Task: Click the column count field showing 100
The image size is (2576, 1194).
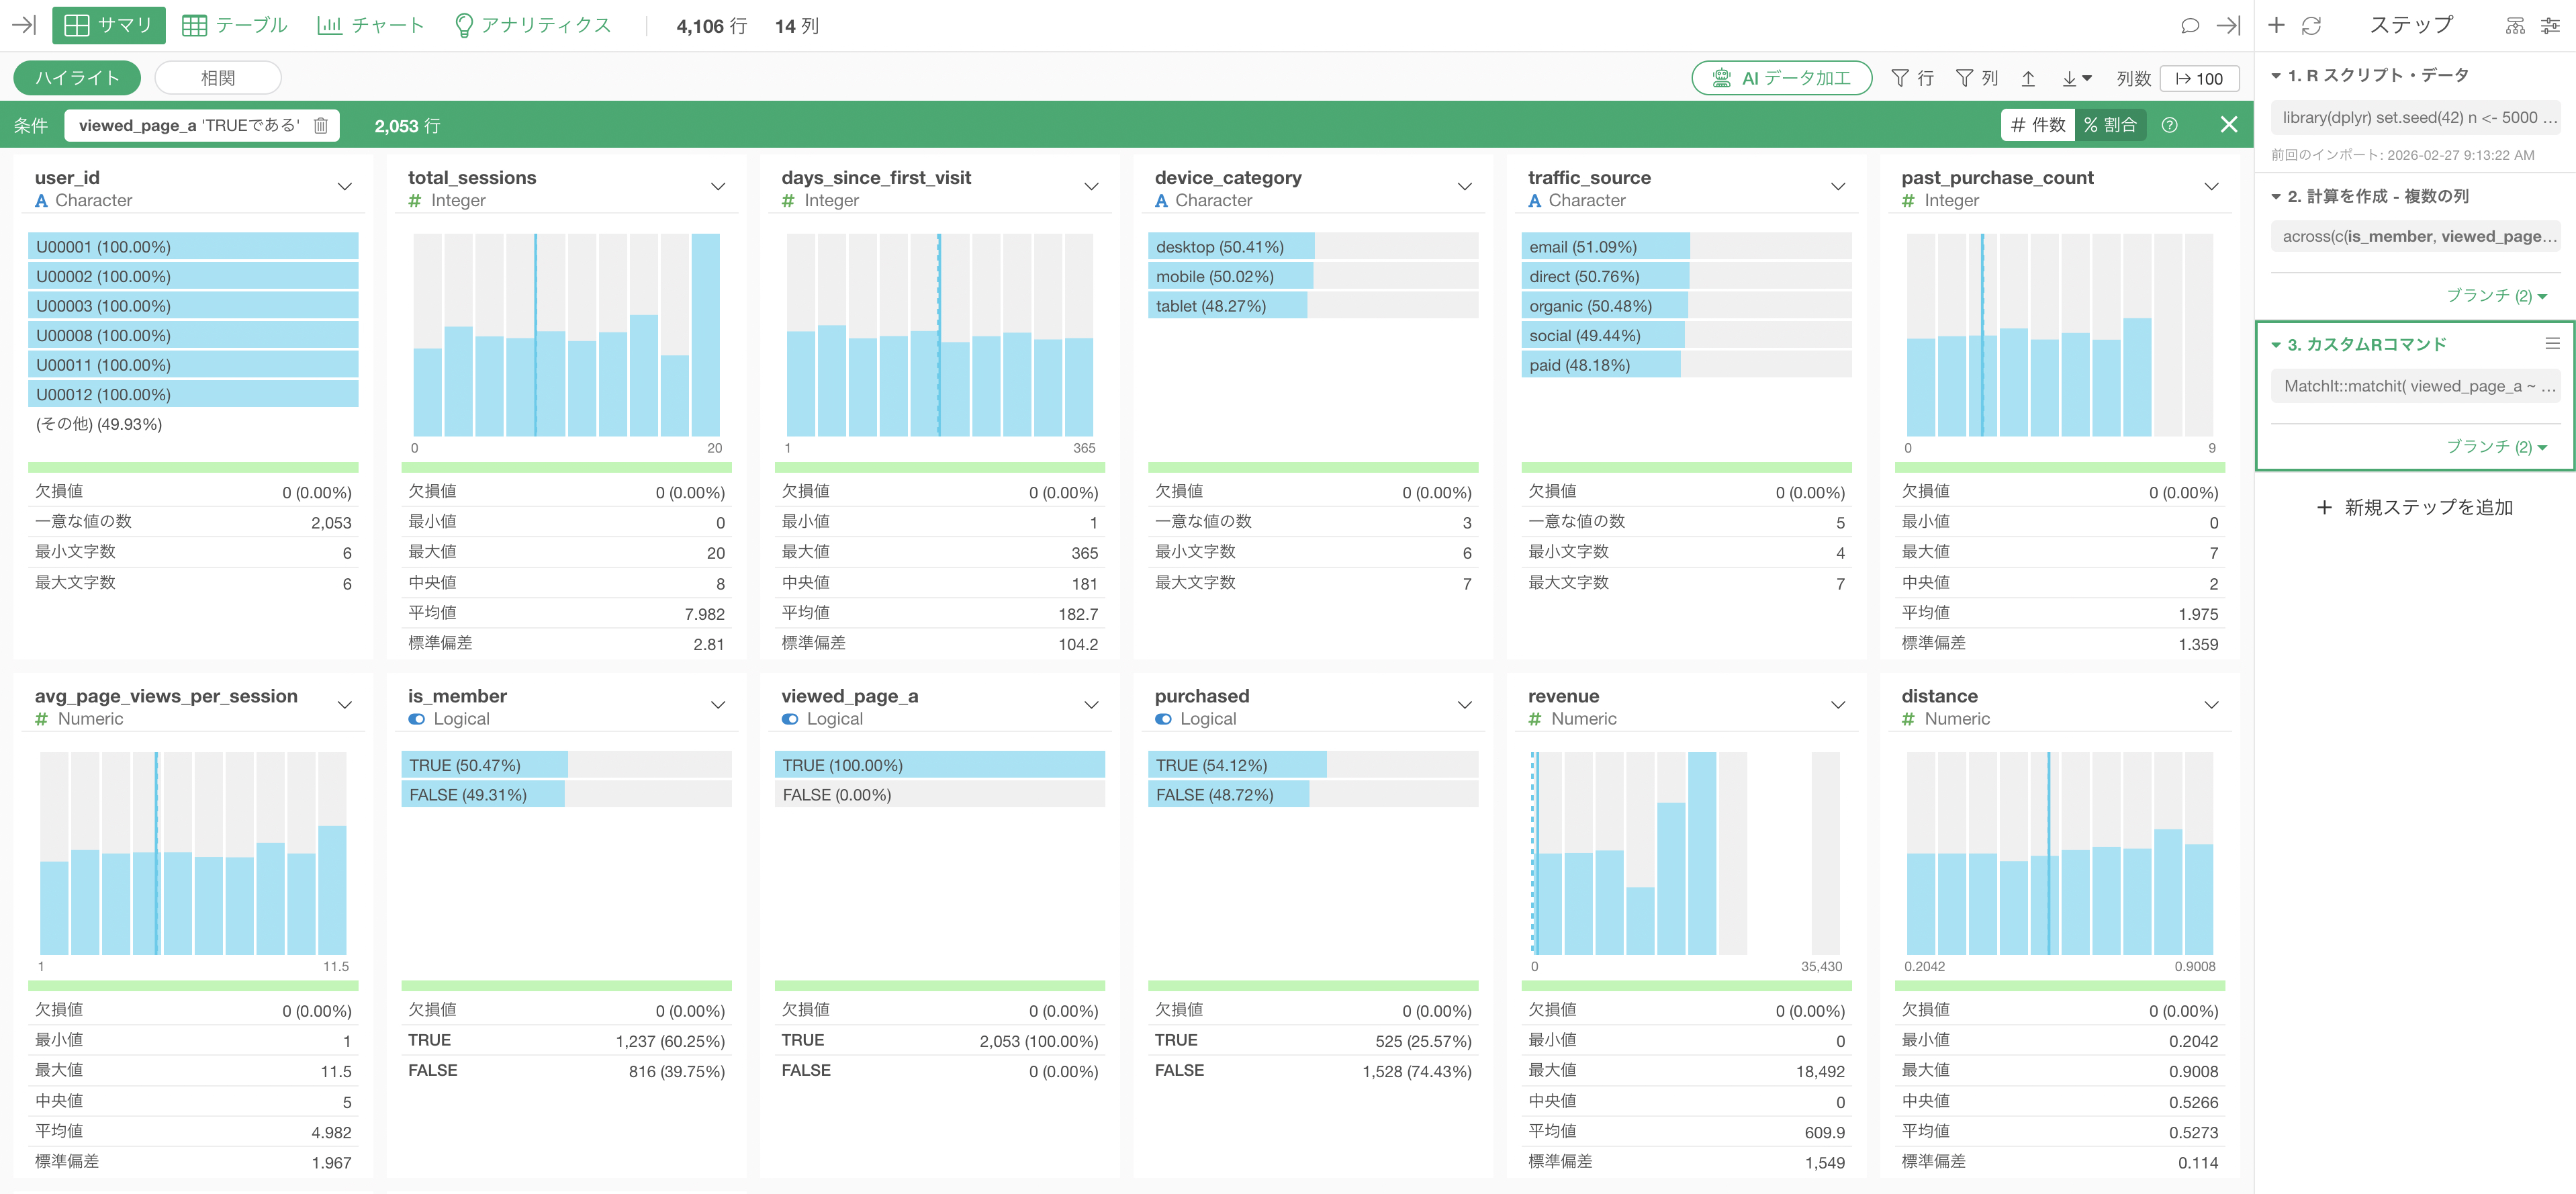Action: [2199, 78]
